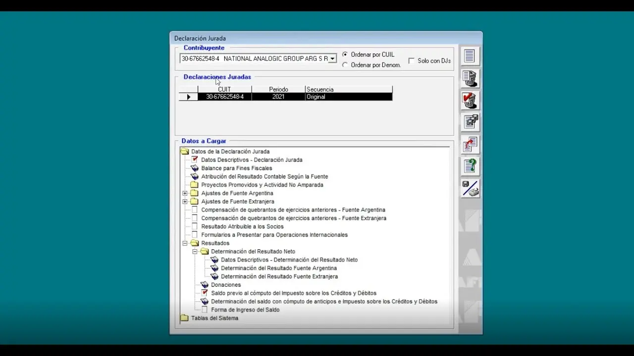Select Tablas del Sistema tree item
This screenshot has width=634, height=356.
(214, 318)
